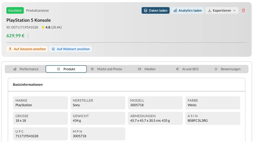Click the 629,99 € price

[x=15, y=36]
